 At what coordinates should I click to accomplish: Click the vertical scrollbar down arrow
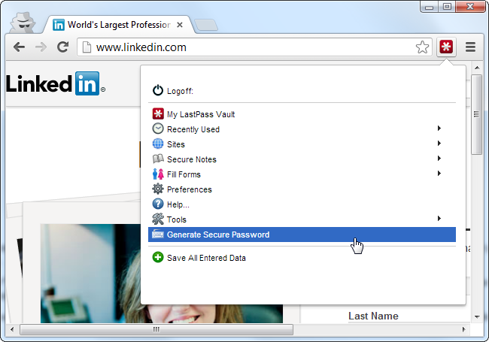pyautogui.click(x=477, y=316)
